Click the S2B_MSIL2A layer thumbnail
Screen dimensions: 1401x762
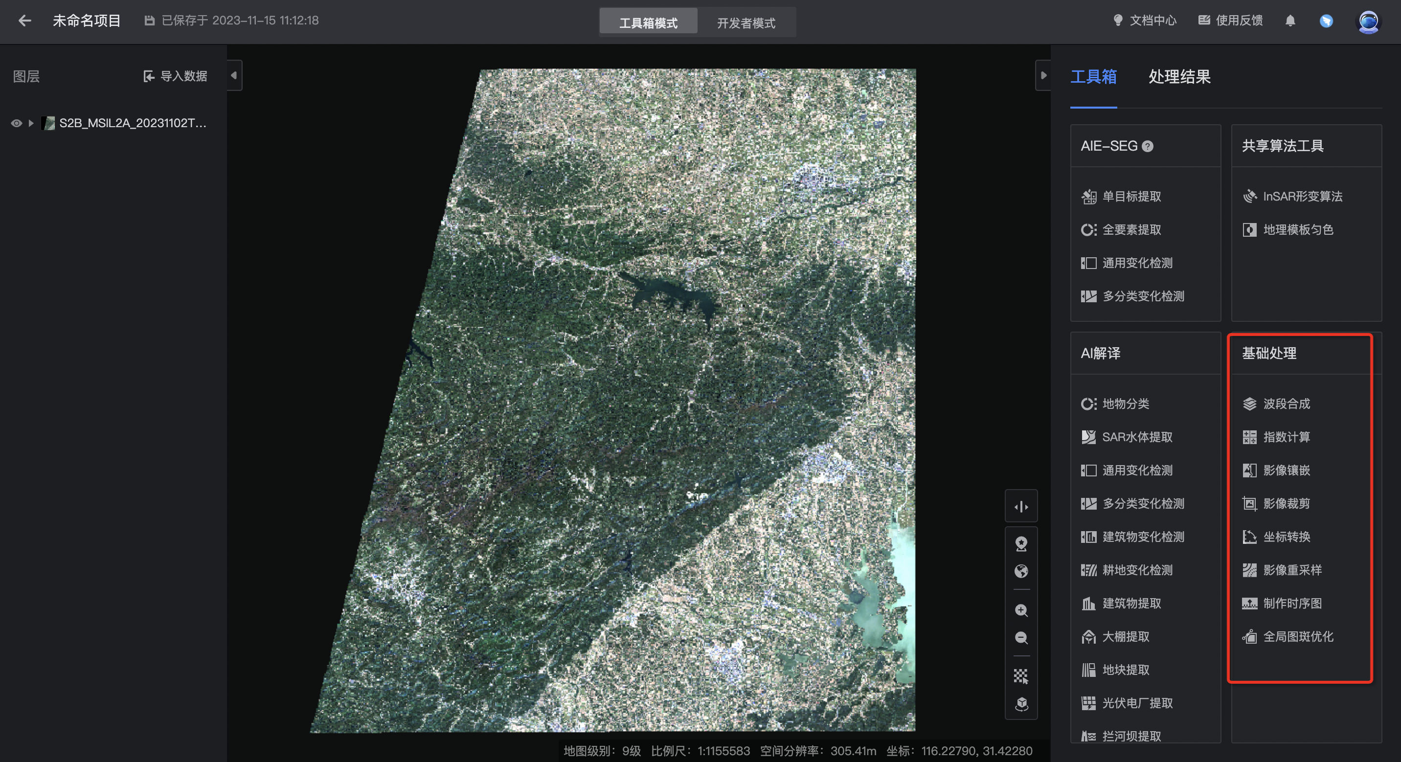[x=48, y=123]
